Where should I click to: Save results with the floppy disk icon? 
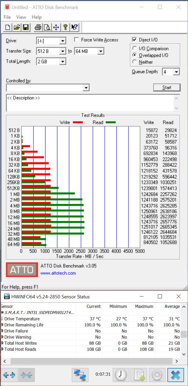pyautogui.click(x=26, y=27)
